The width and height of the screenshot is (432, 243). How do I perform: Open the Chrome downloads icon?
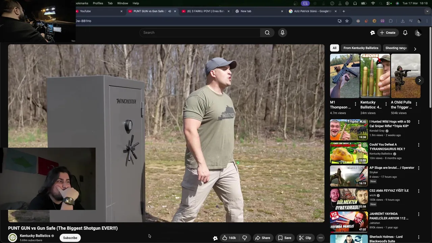[403, 21]
